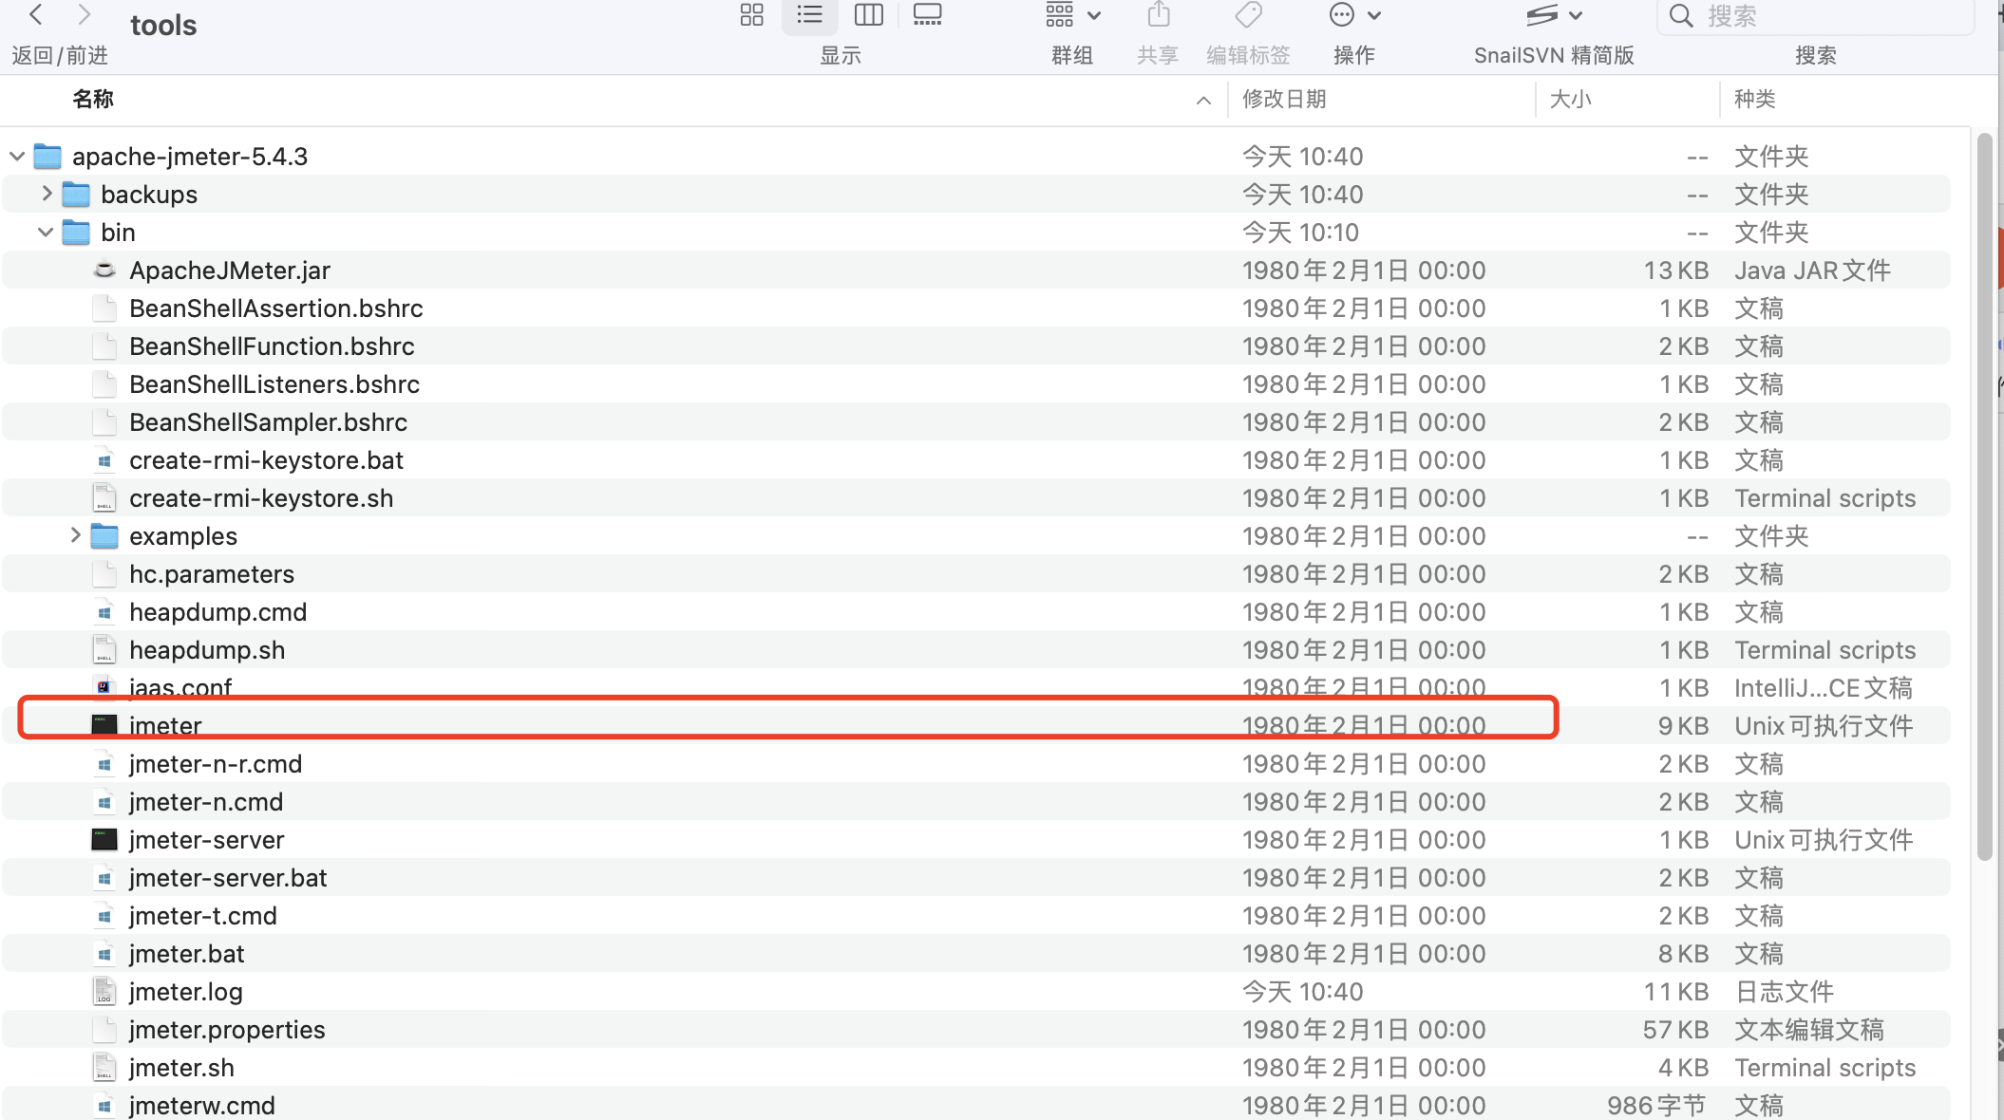Switch to list view mode
This screenshot has width=2004, height=1120.
pyautogui.click(x=809, y=15)
